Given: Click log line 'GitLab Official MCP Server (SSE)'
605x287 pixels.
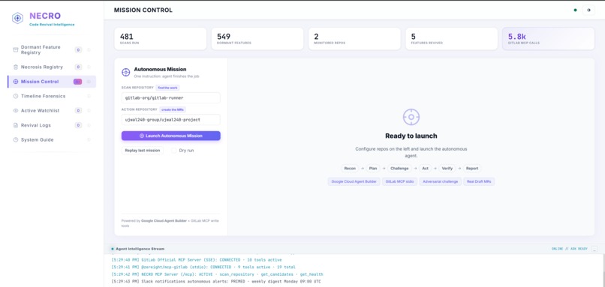Looking at the screenshot, I should click(197, 260).
